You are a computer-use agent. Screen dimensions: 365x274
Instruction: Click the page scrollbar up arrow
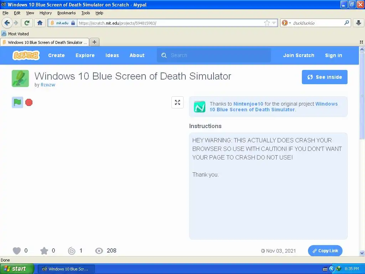coord(362,49)
